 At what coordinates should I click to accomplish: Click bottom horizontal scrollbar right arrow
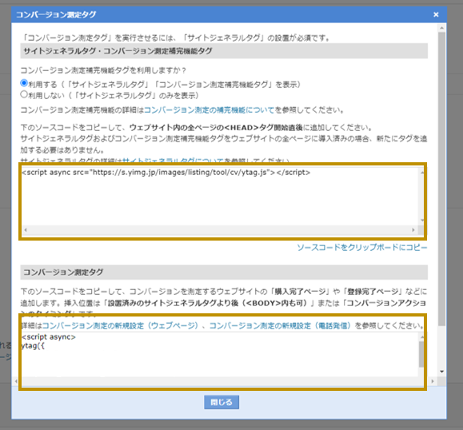click(x=433, y=381)
